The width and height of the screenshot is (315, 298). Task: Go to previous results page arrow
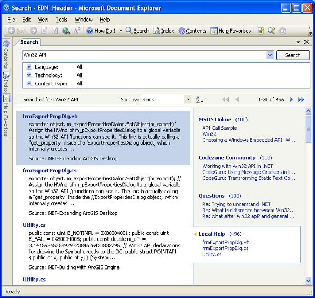237,99
